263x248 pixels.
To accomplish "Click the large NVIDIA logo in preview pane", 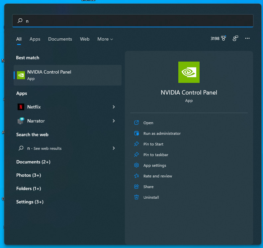I will [x=189, y=72].
